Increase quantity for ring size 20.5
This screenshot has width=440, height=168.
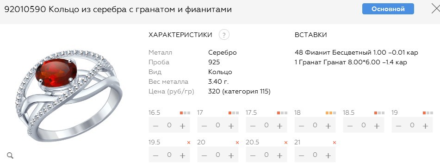(x=279, y=155)
